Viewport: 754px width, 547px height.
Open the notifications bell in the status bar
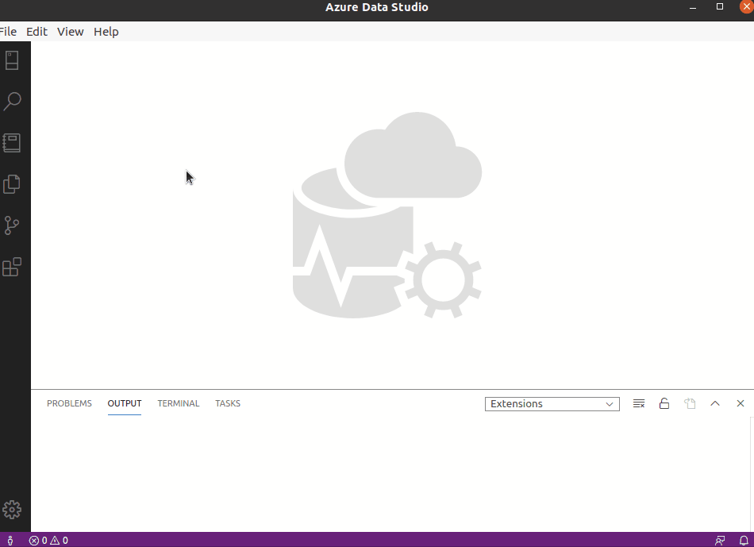(x=744, y=541)
